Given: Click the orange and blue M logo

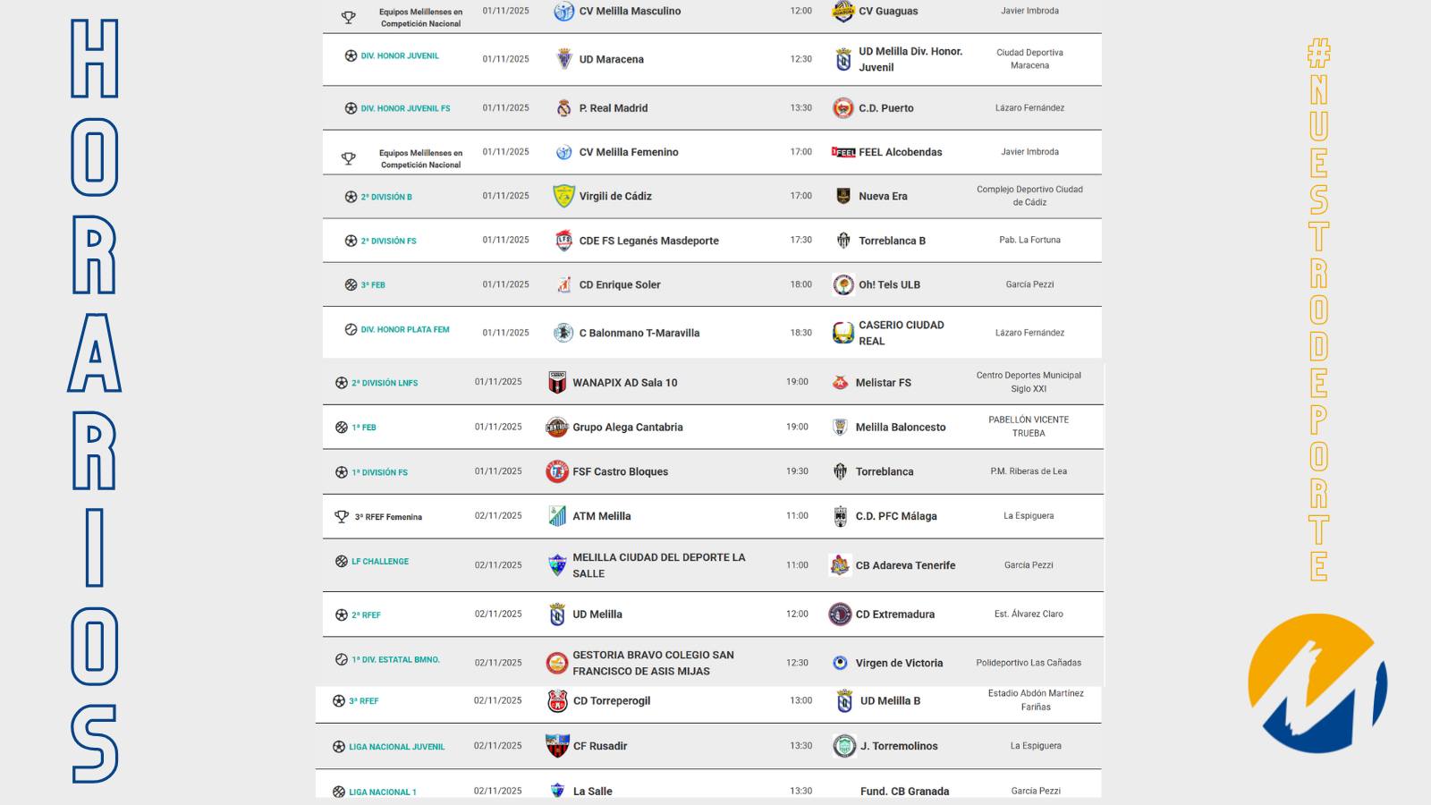Looking at the screenshot, I should [1317, 682].
